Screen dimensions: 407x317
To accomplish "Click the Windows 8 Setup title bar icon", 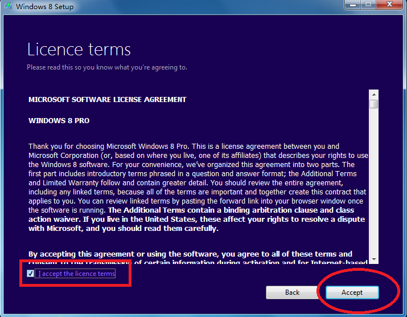I will coord(8,6).
